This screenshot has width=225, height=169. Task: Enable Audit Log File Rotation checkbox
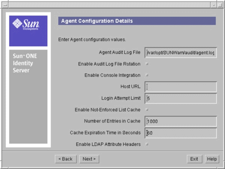[x=147, y=64]
